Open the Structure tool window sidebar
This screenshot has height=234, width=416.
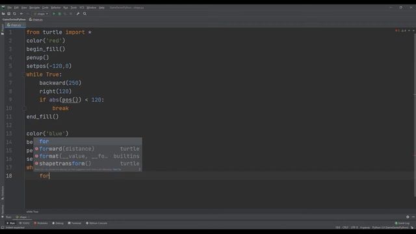pyautogui.click(x=3, y=192)
